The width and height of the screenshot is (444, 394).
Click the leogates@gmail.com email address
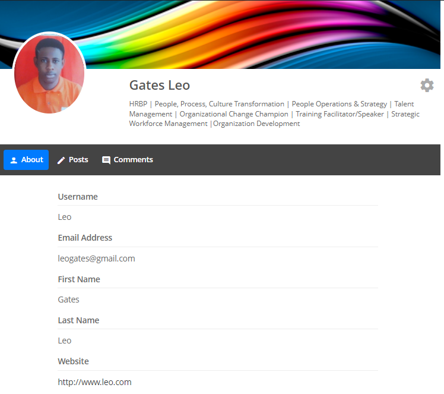click(96, 259)
